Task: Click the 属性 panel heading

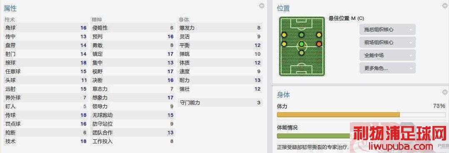Action: 10,9
